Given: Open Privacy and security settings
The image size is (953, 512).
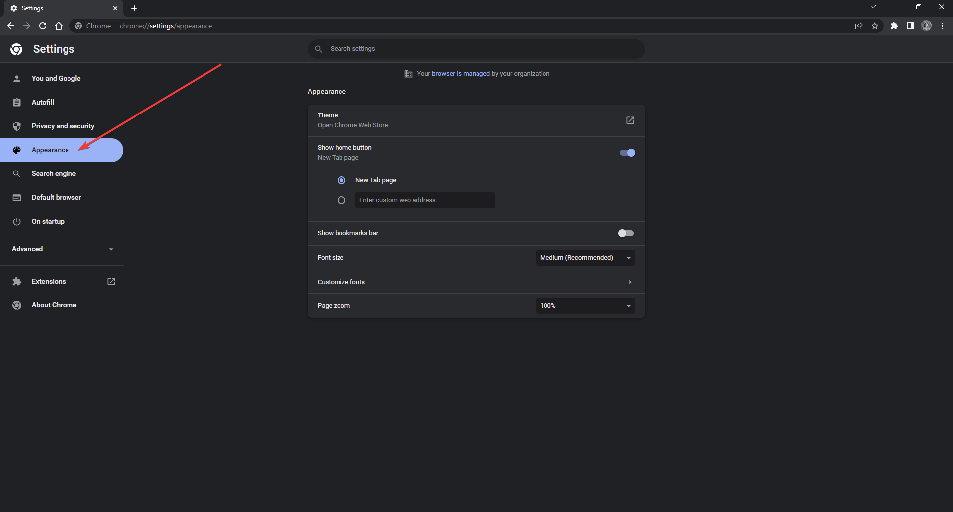Looking at the screenshot, I should point(63,126).
